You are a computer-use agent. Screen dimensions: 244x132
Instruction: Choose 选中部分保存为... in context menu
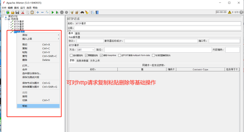coord(38,73)
